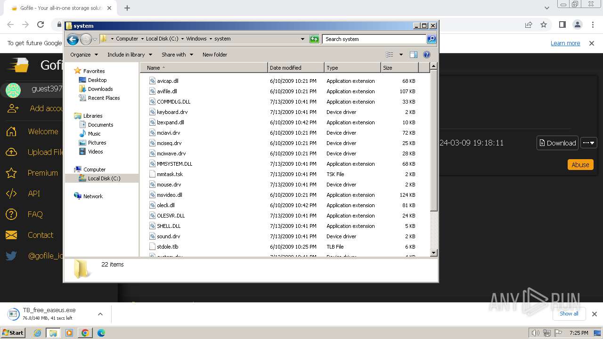Click the Download button on Gofile page
The image size is (603, 339).
[557, 143]
